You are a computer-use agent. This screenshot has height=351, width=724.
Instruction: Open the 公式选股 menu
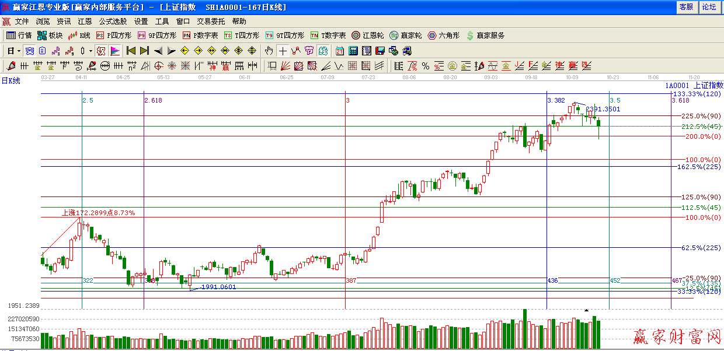(x=113, y=21)
